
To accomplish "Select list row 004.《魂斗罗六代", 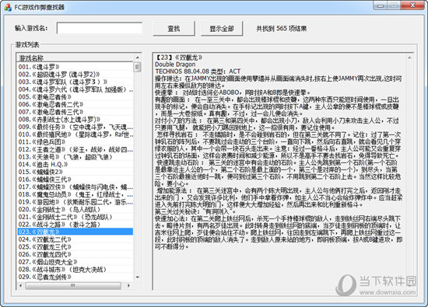I will (x=75, y=89).
